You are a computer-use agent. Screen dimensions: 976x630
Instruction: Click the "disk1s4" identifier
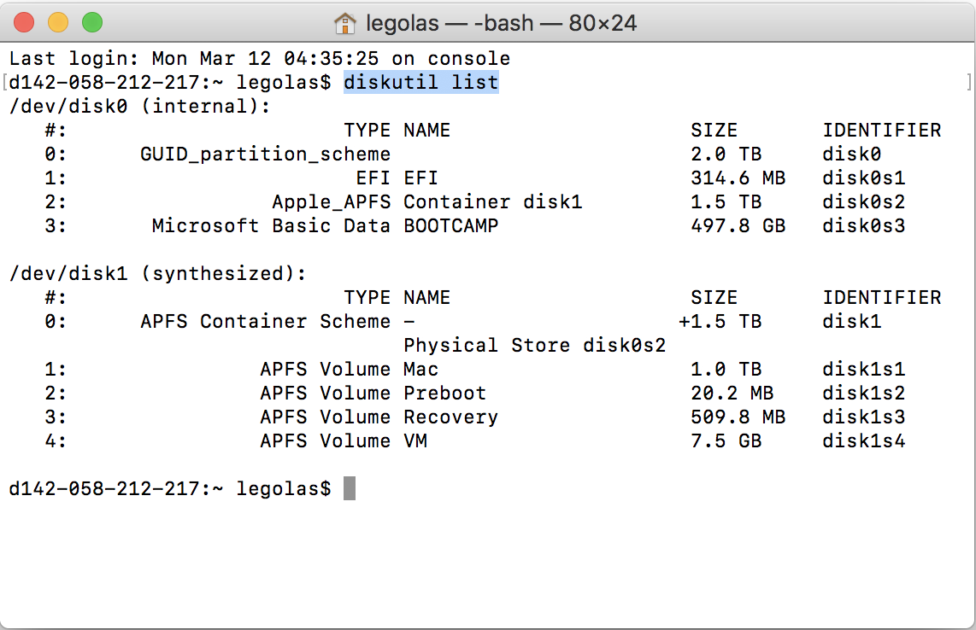[x=863, y=441]
